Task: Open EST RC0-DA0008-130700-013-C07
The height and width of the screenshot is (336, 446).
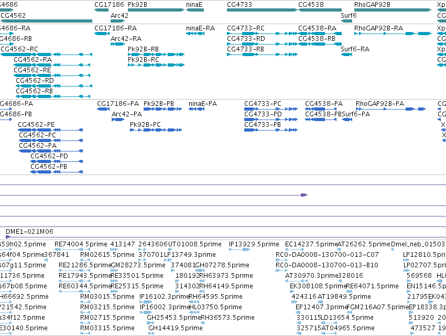Action: coord(327,255)
